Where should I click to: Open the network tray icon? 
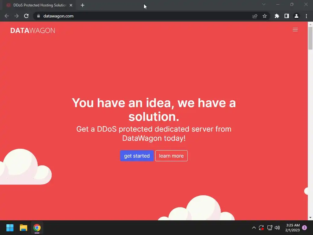tap(270, 228)
